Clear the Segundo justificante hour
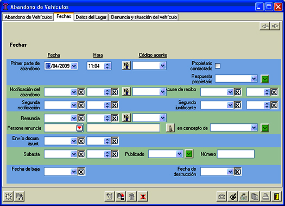The height and width of the screenshot is (206, 285). click(x=274, y=105)
